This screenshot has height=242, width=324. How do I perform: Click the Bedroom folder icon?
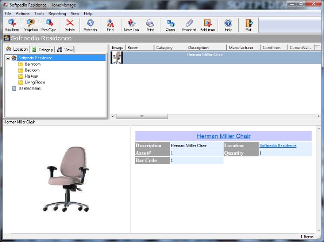[21, 70]
